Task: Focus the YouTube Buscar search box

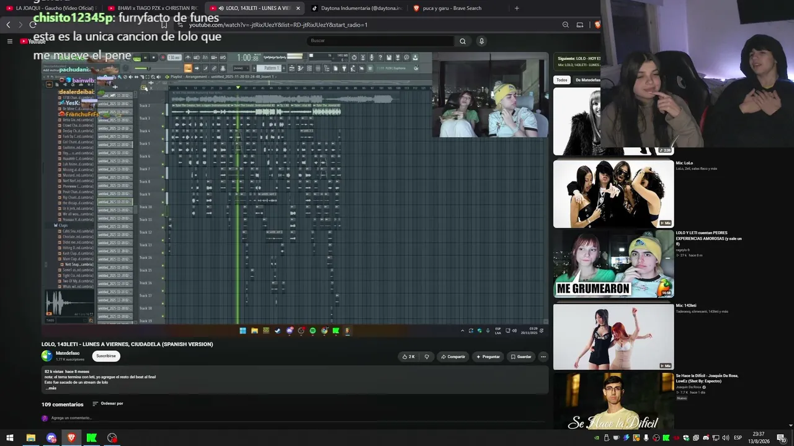Action: coord(381,41)
